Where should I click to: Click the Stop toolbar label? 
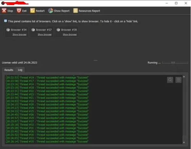(x=10, y=11)
